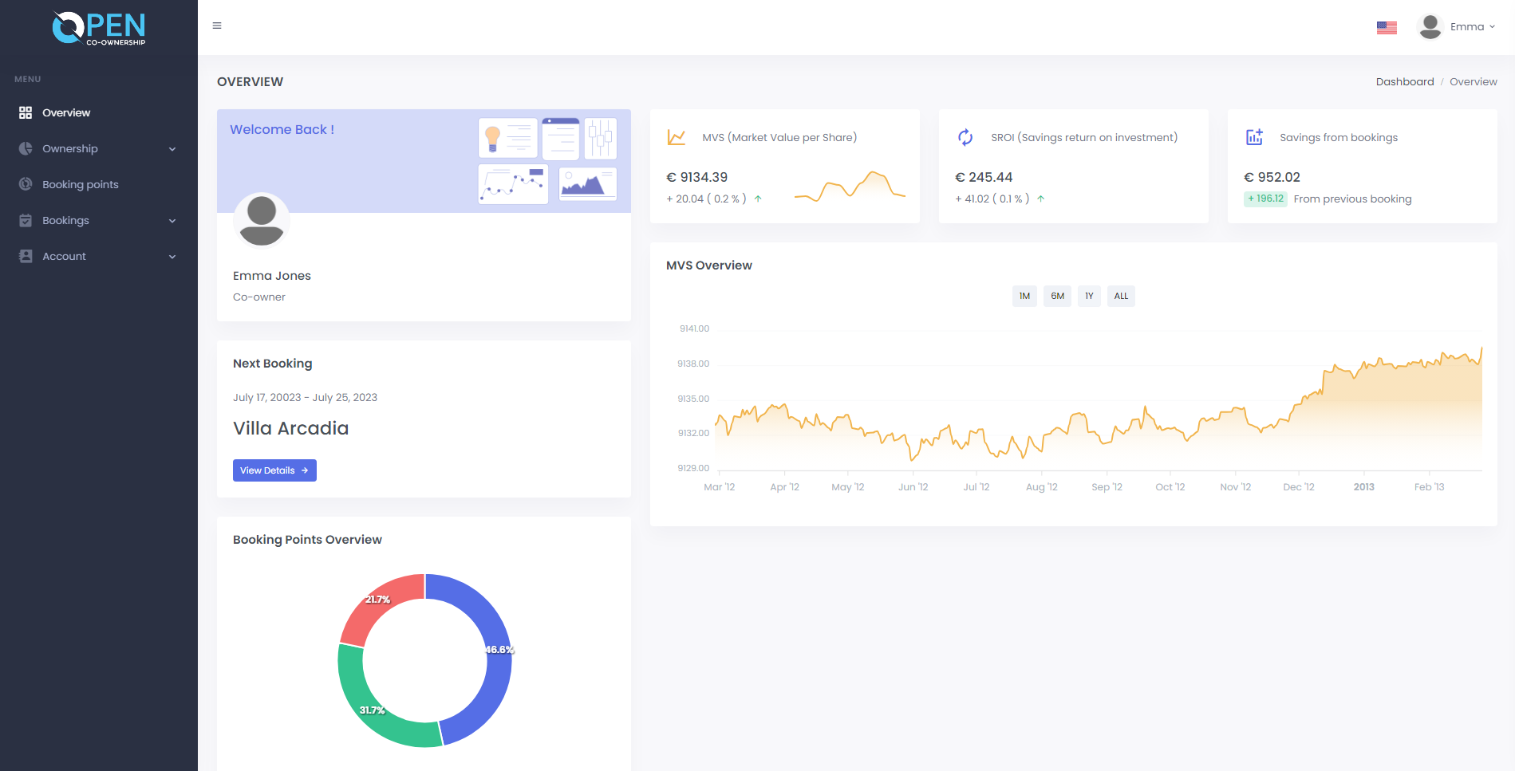Expand the Account submenu chevron

172,257
